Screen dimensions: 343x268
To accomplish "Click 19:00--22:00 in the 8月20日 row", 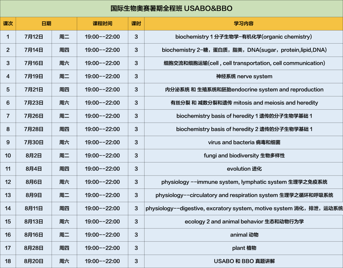I will point(102,261).
